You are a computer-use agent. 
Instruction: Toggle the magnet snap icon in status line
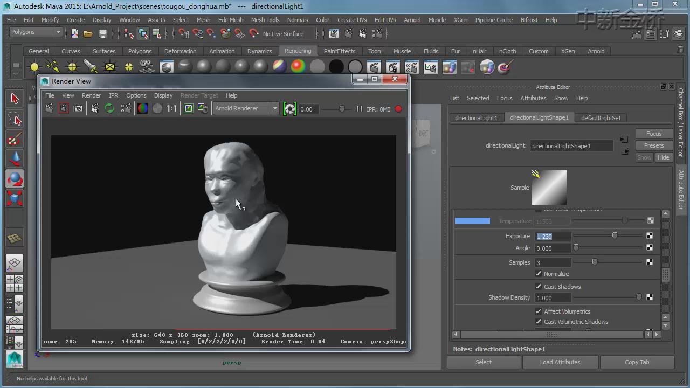(x=254, y=33)
